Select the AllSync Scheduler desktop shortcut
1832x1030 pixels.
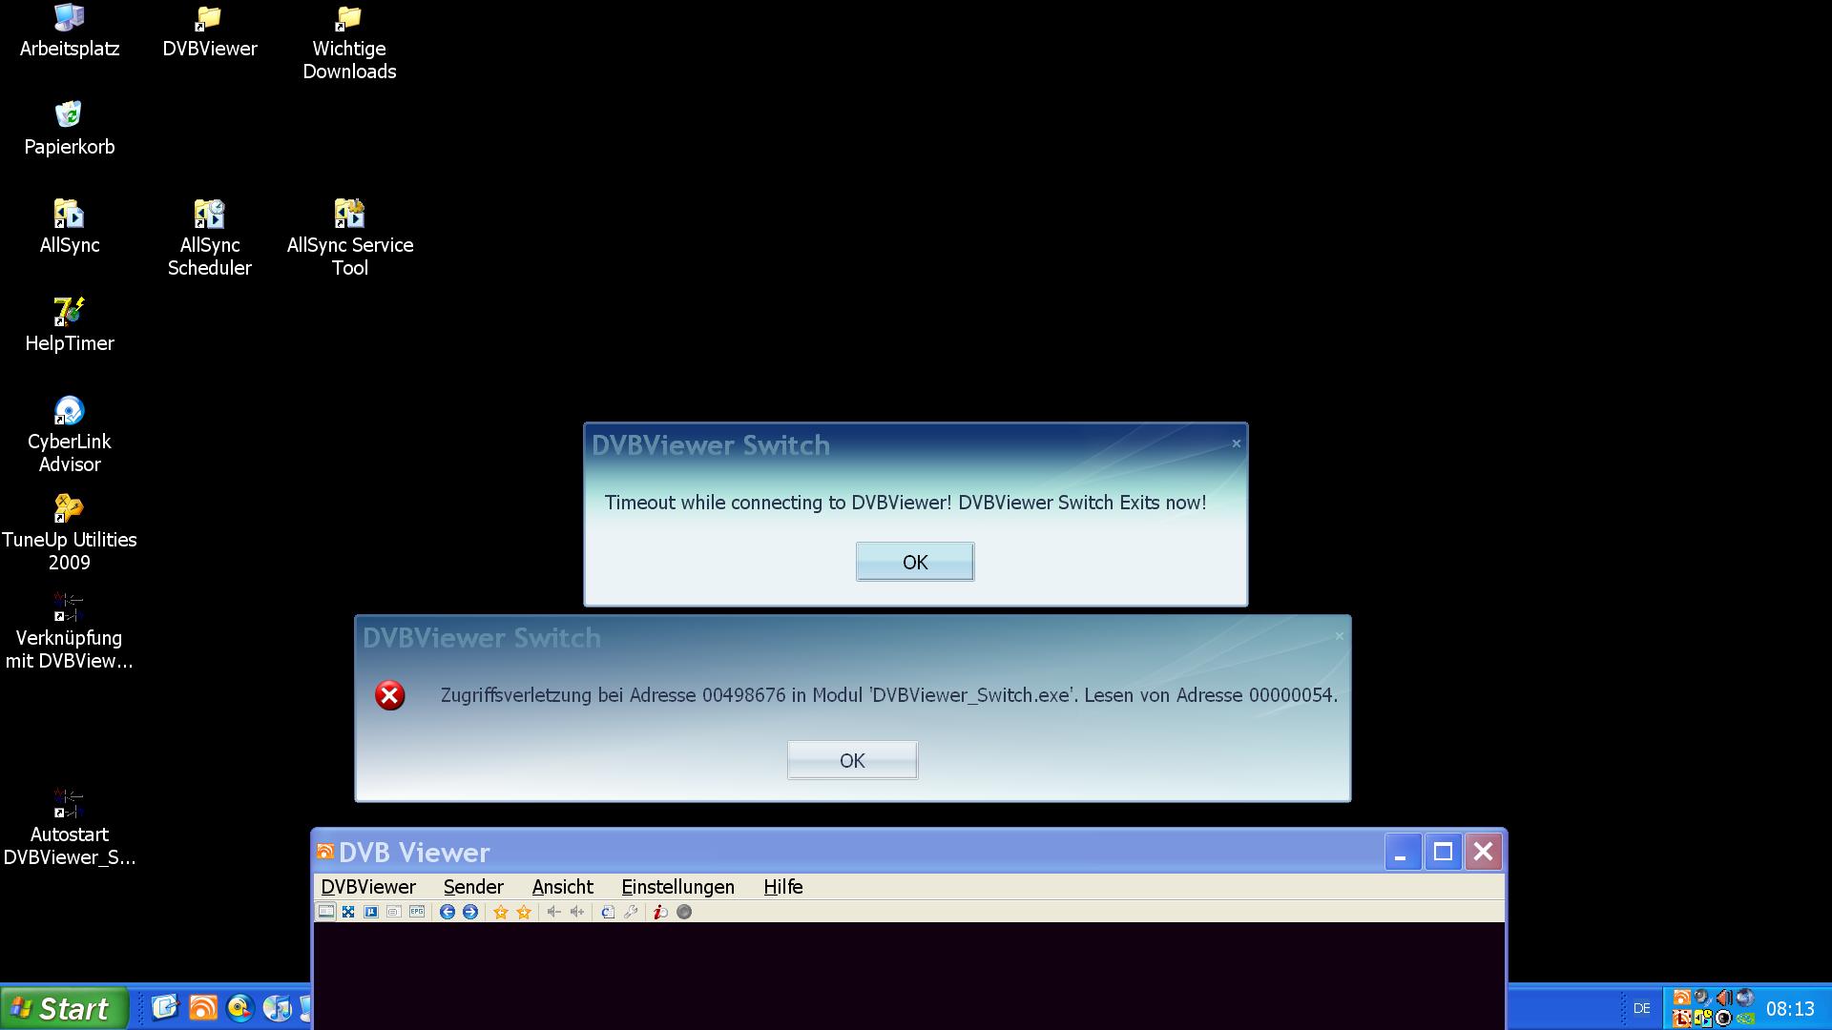pyautogui.click(x=209, y=238)
